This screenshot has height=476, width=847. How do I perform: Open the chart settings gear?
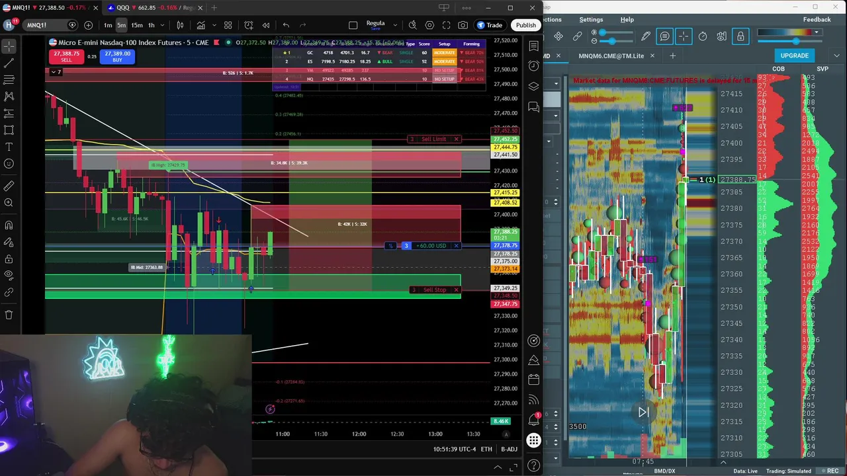(429, 25)
